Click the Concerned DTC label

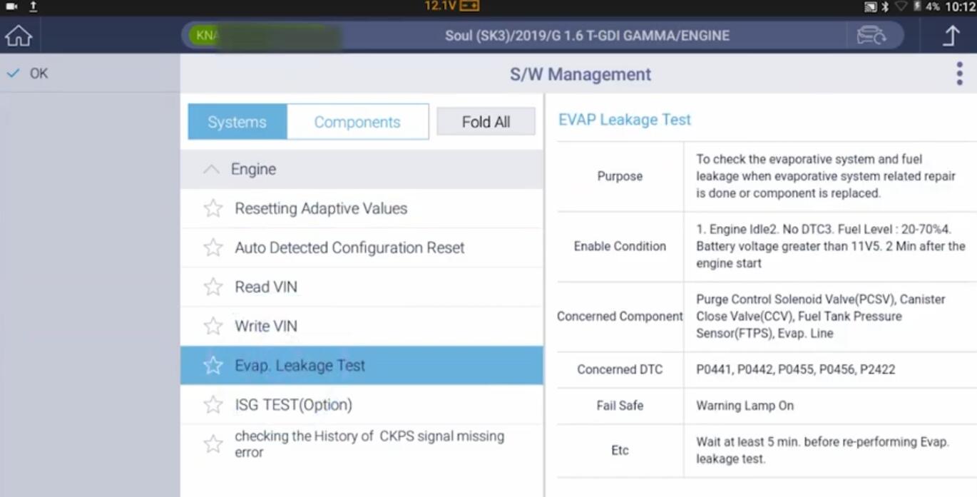point(620,369)
